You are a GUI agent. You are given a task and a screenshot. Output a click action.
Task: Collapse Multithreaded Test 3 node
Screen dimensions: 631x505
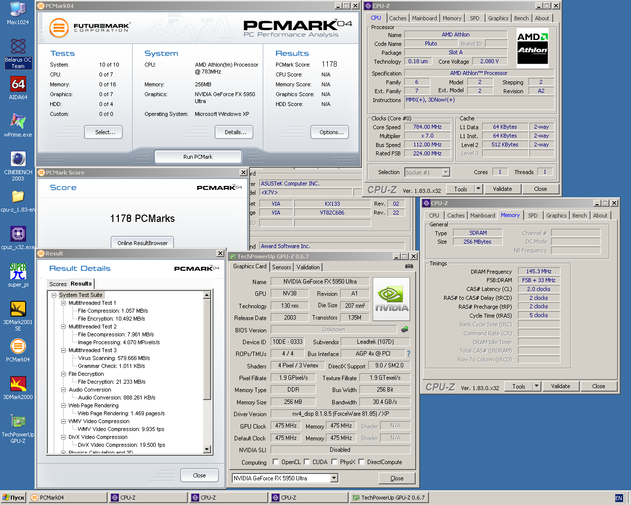(64, 350)
